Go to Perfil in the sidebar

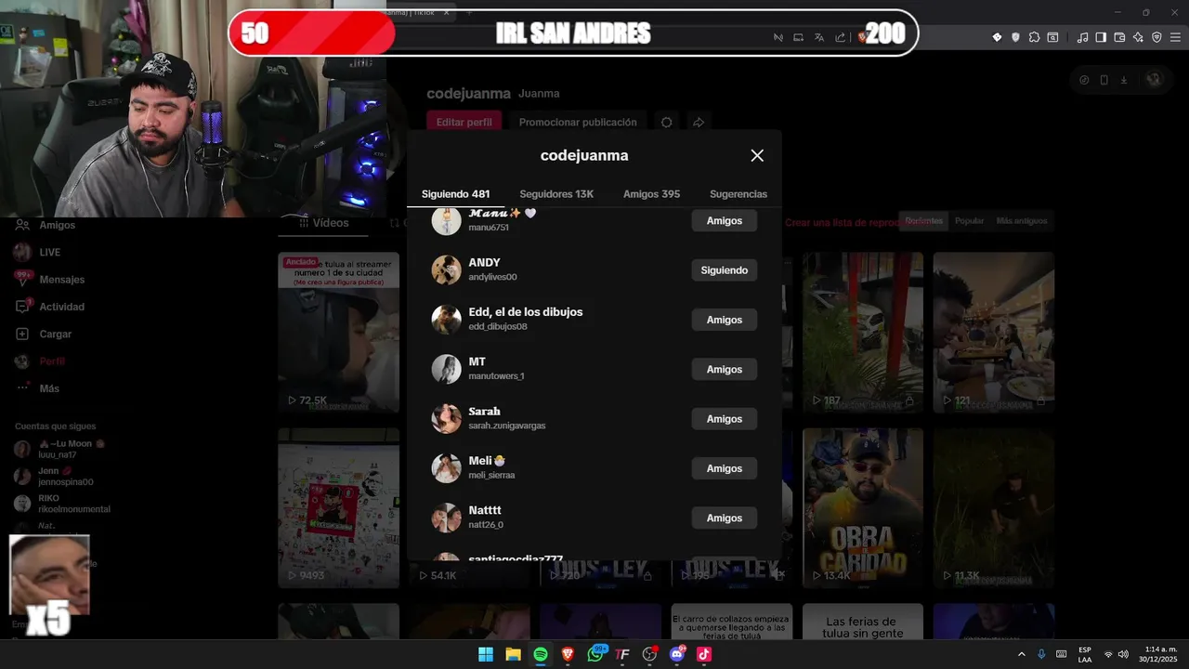[40, 361]
